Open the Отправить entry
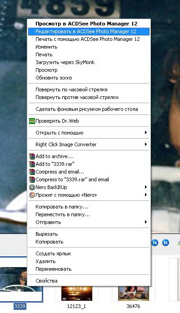 tap(89, 223)
